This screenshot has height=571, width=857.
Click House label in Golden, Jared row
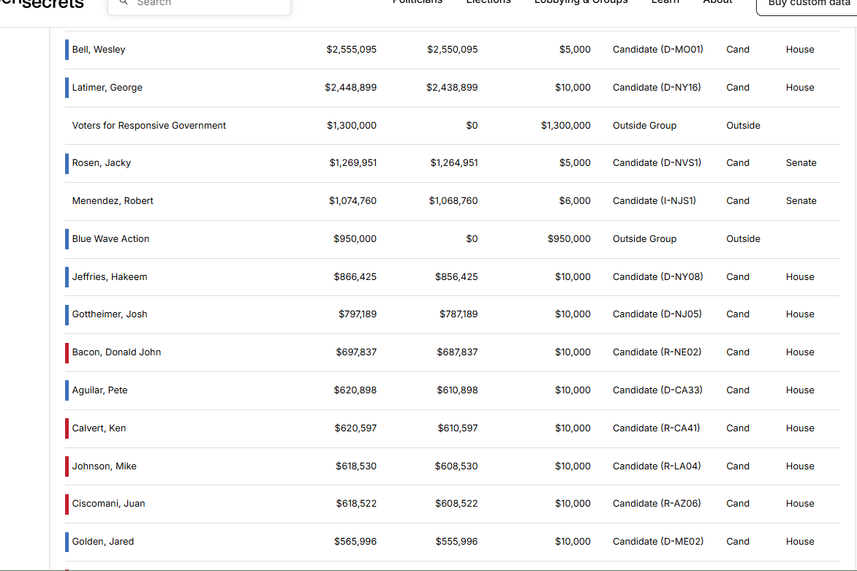coord(799,542)
